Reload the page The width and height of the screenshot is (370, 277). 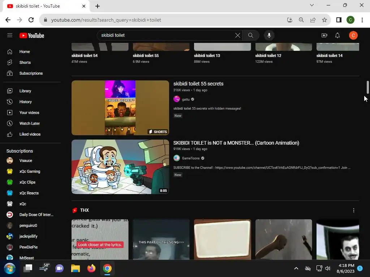31,20
